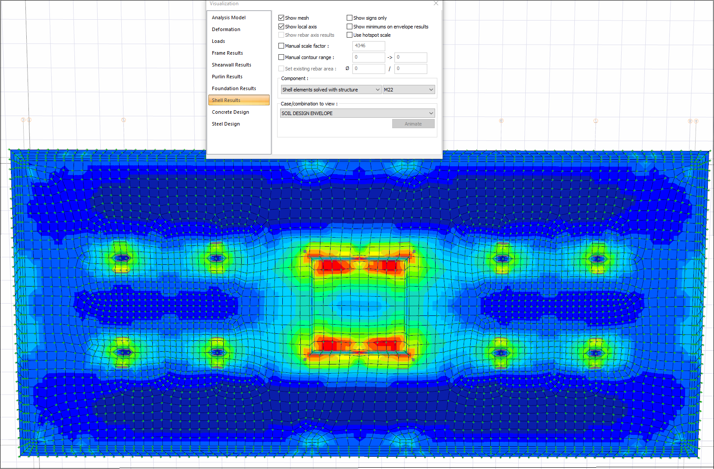
Task: Disable the Show local axis option
Action: (x=281, y=27)
